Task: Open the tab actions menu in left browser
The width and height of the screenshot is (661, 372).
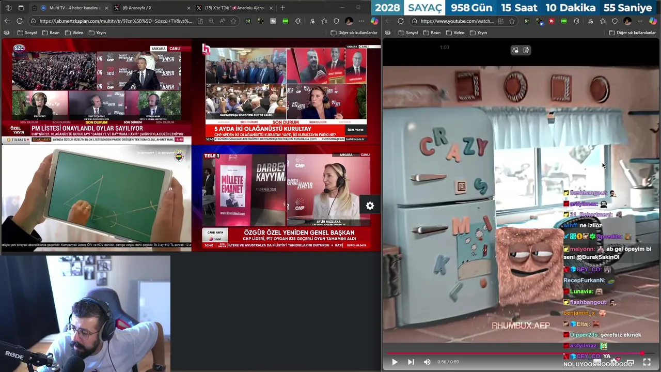Action: [x=21, y=8]
